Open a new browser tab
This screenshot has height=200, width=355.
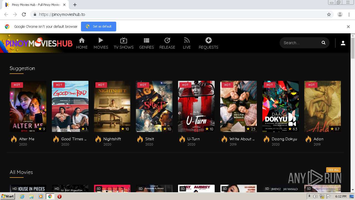click(x=75, y=5)
